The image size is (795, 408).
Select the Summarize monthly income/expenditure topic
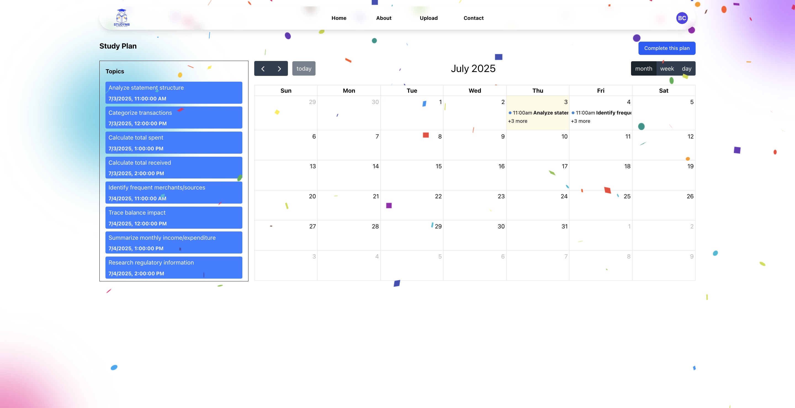[174, 242]
